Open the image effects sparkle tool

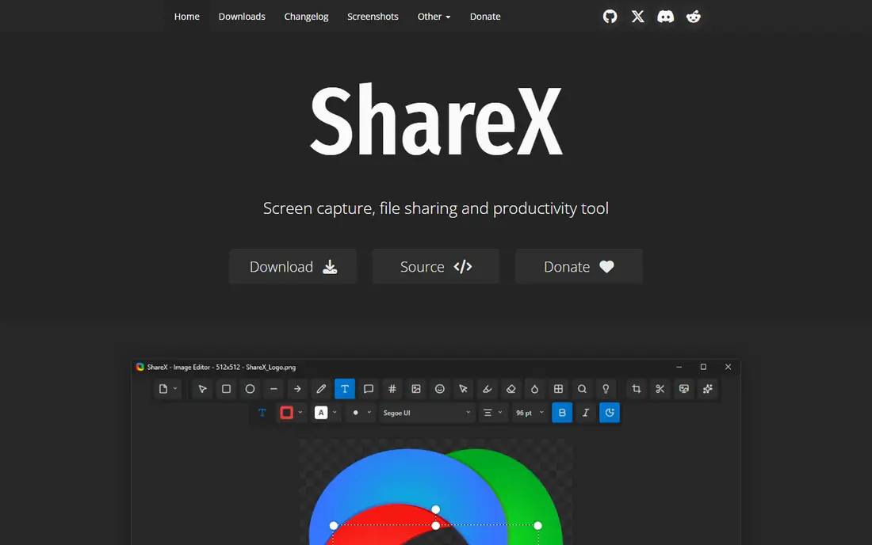click(707, 389)
